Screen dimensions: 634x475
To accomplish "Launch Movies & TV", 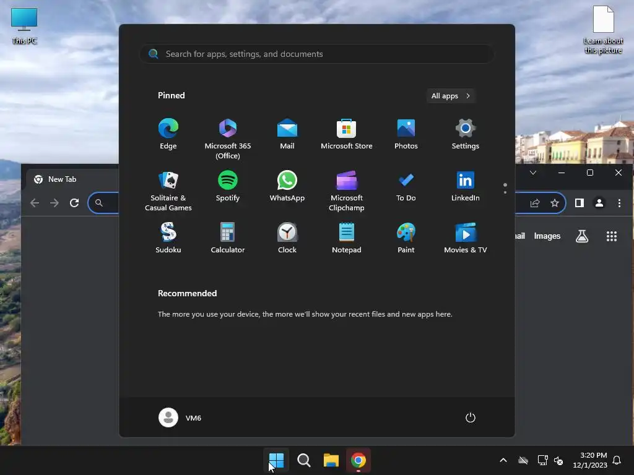I will pyautogui.click(x=466, y=238).
